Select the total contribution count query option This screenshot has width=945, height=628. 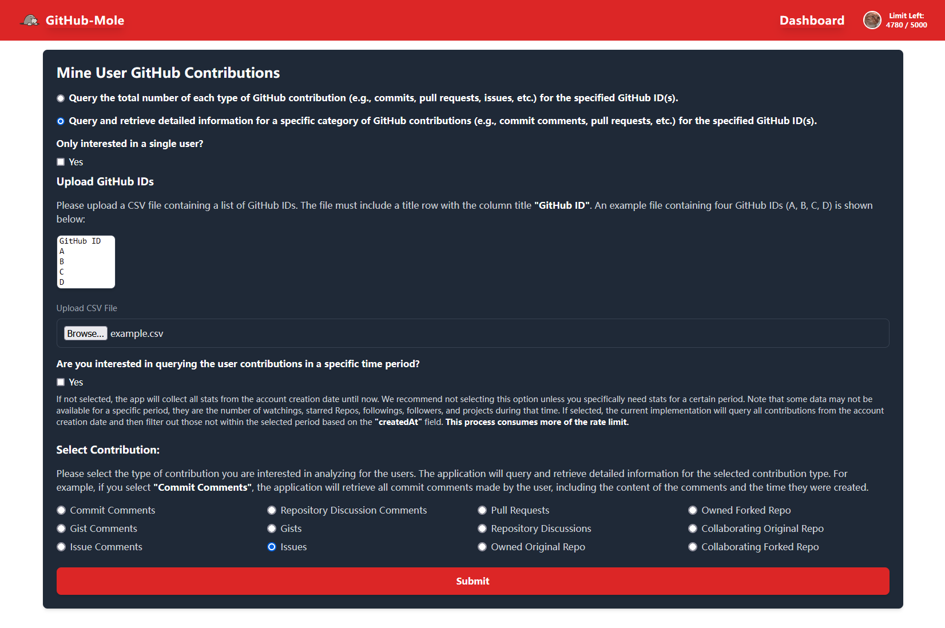point(61,98)
